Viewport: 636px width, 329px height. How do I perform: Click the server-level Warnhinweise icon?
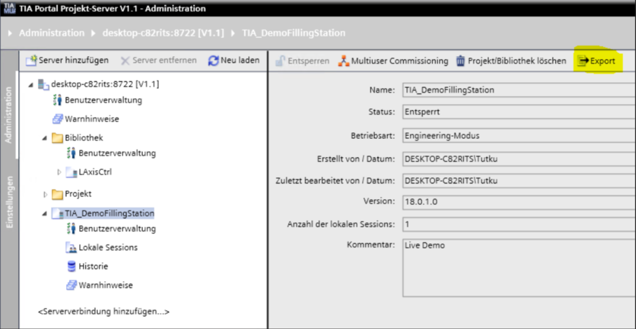[58, 119]
